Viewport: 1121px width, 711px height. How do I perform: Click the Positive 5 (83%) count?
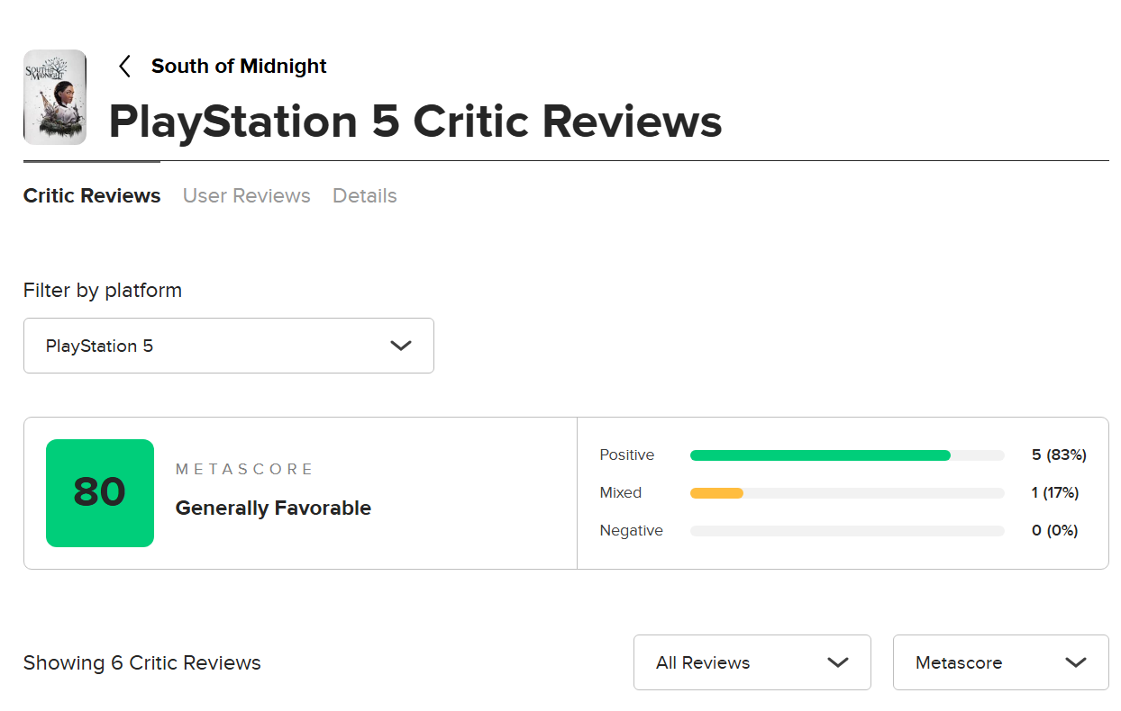point(1059,455)
